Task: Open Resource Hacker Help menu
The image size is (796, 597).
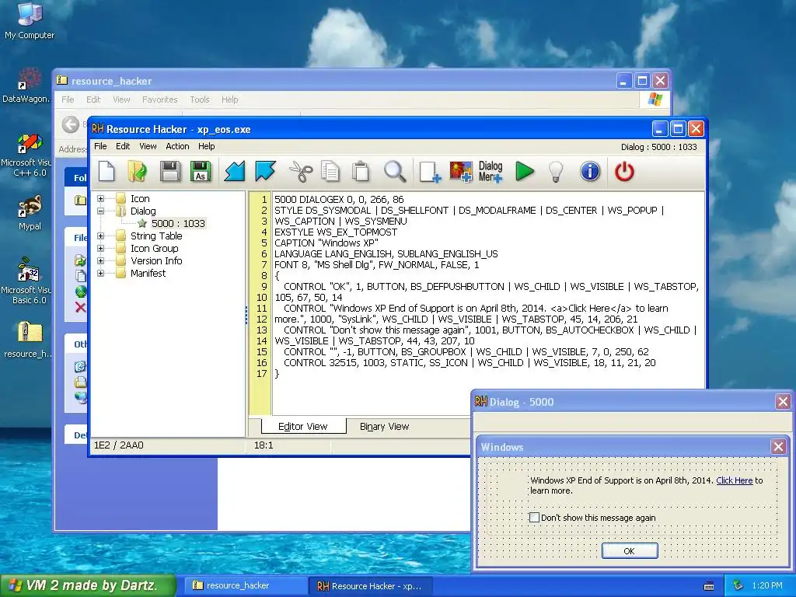Action: [x=206, y=146]
